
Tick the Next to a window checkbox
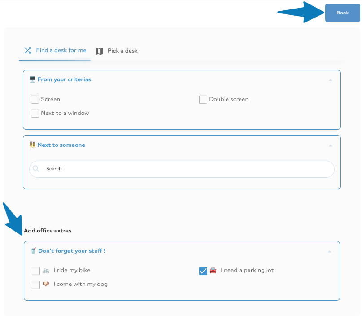coord(35,114)
